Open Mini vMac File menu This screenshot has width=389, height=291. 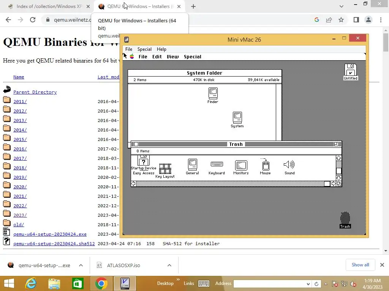point(129,49)
